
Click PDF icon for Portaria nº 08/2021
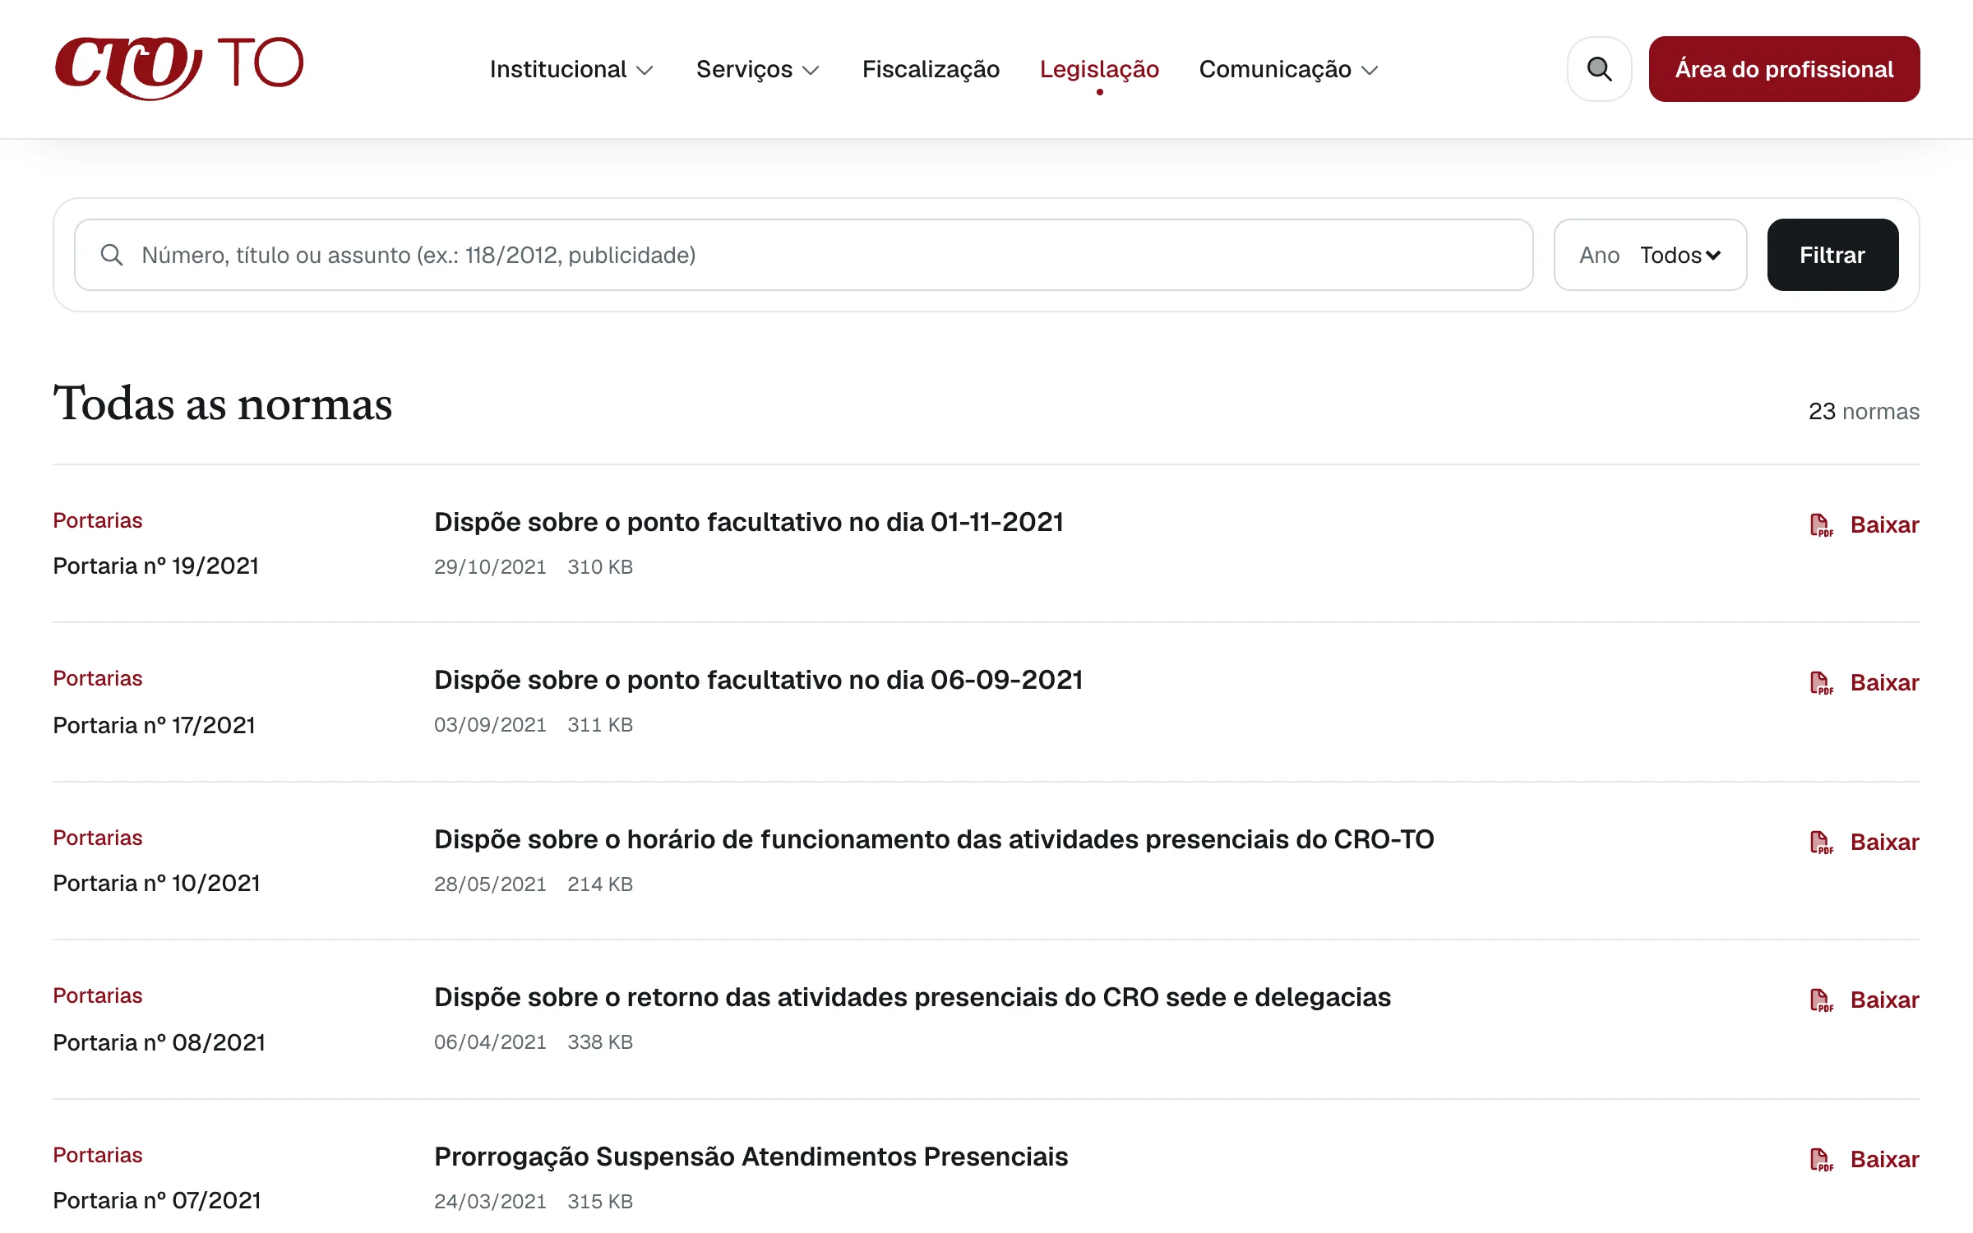click(1822, 1000)
